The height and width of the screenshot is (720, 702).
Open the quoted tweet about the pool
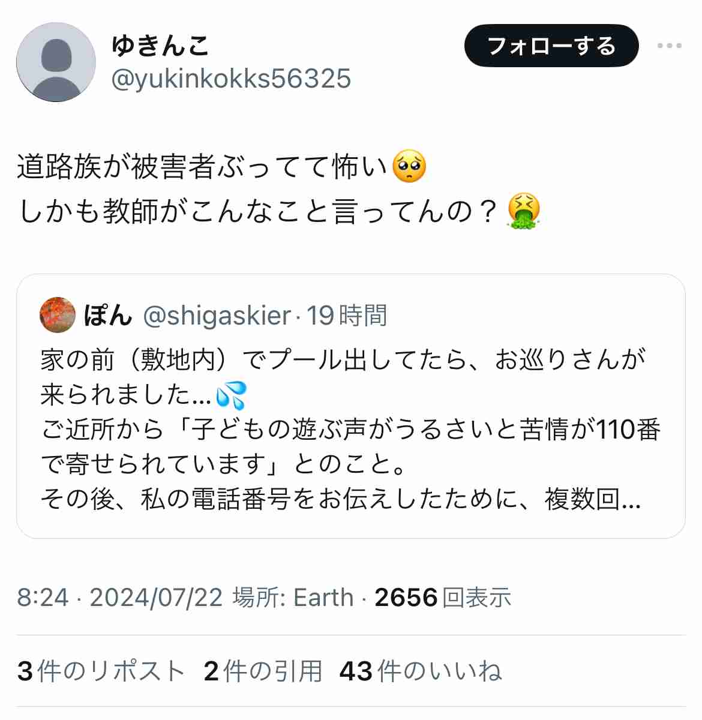[350, 406]
